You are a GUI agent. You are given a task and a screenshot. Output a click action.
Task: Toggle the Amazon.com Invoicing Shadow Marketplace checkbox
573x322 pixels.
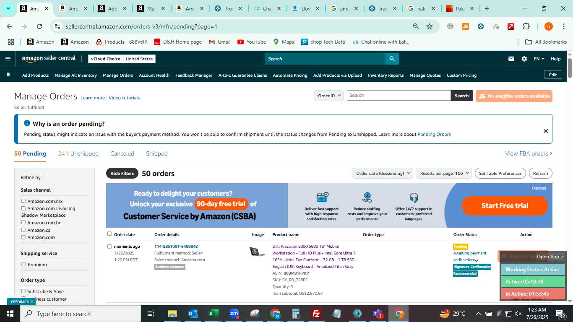[x=23, y=208]
